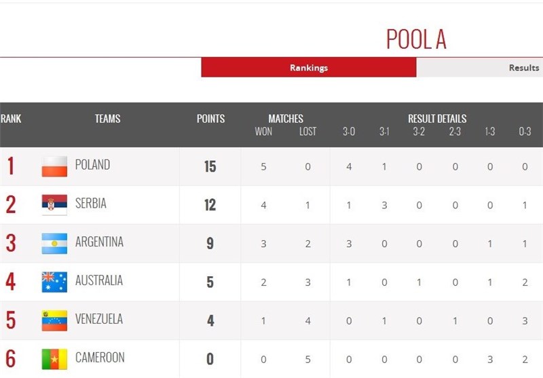Select the Australia team name
The width and height of the screenshot is (543, 378).
[x=99, y=281]
